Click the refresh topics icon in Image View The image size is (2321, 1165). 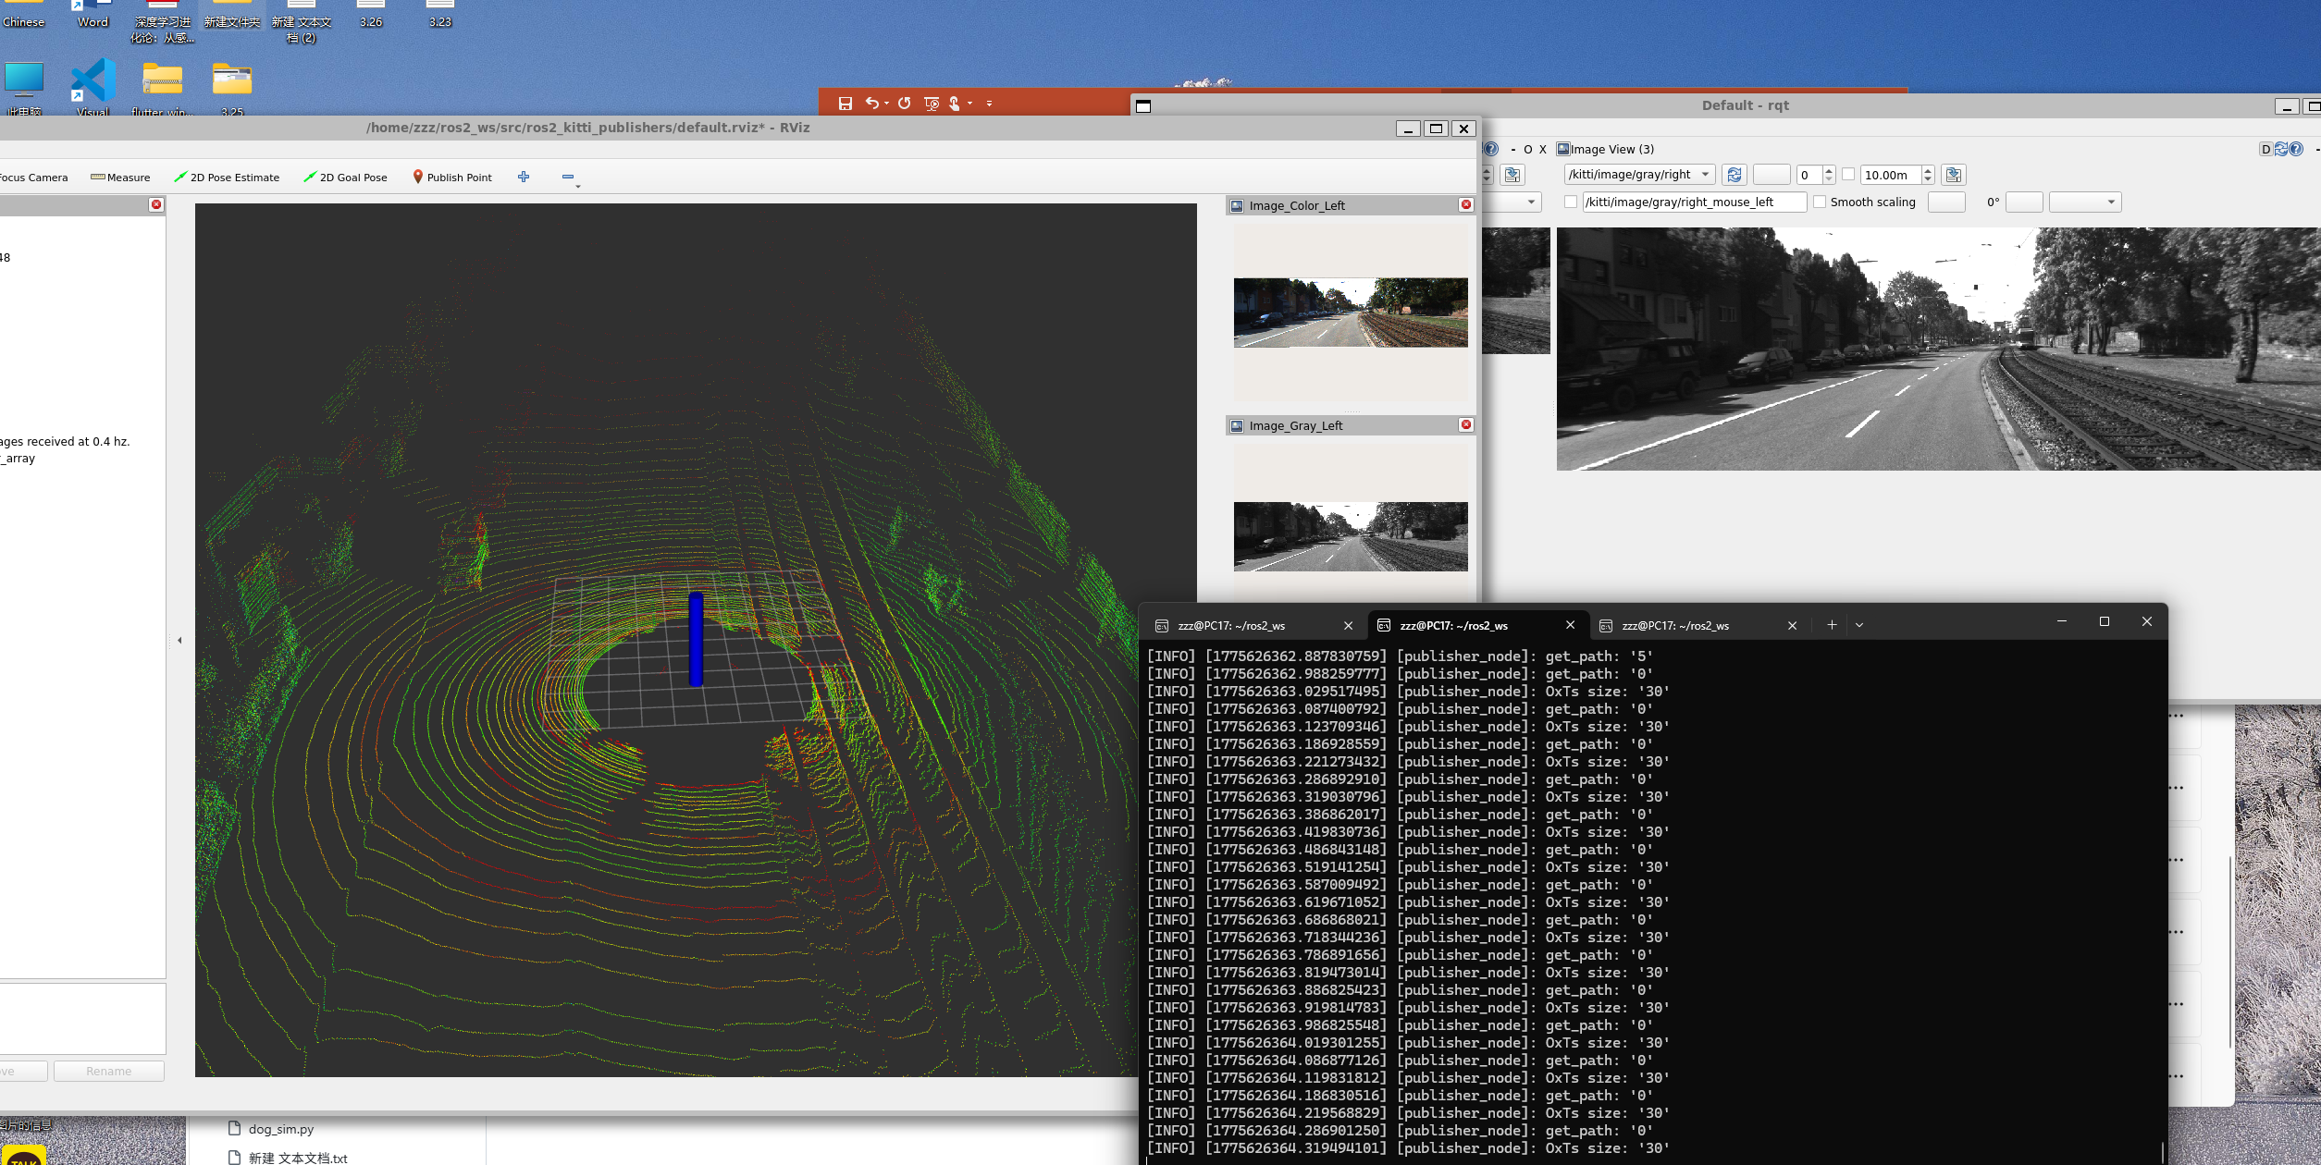click(1735, 175)
